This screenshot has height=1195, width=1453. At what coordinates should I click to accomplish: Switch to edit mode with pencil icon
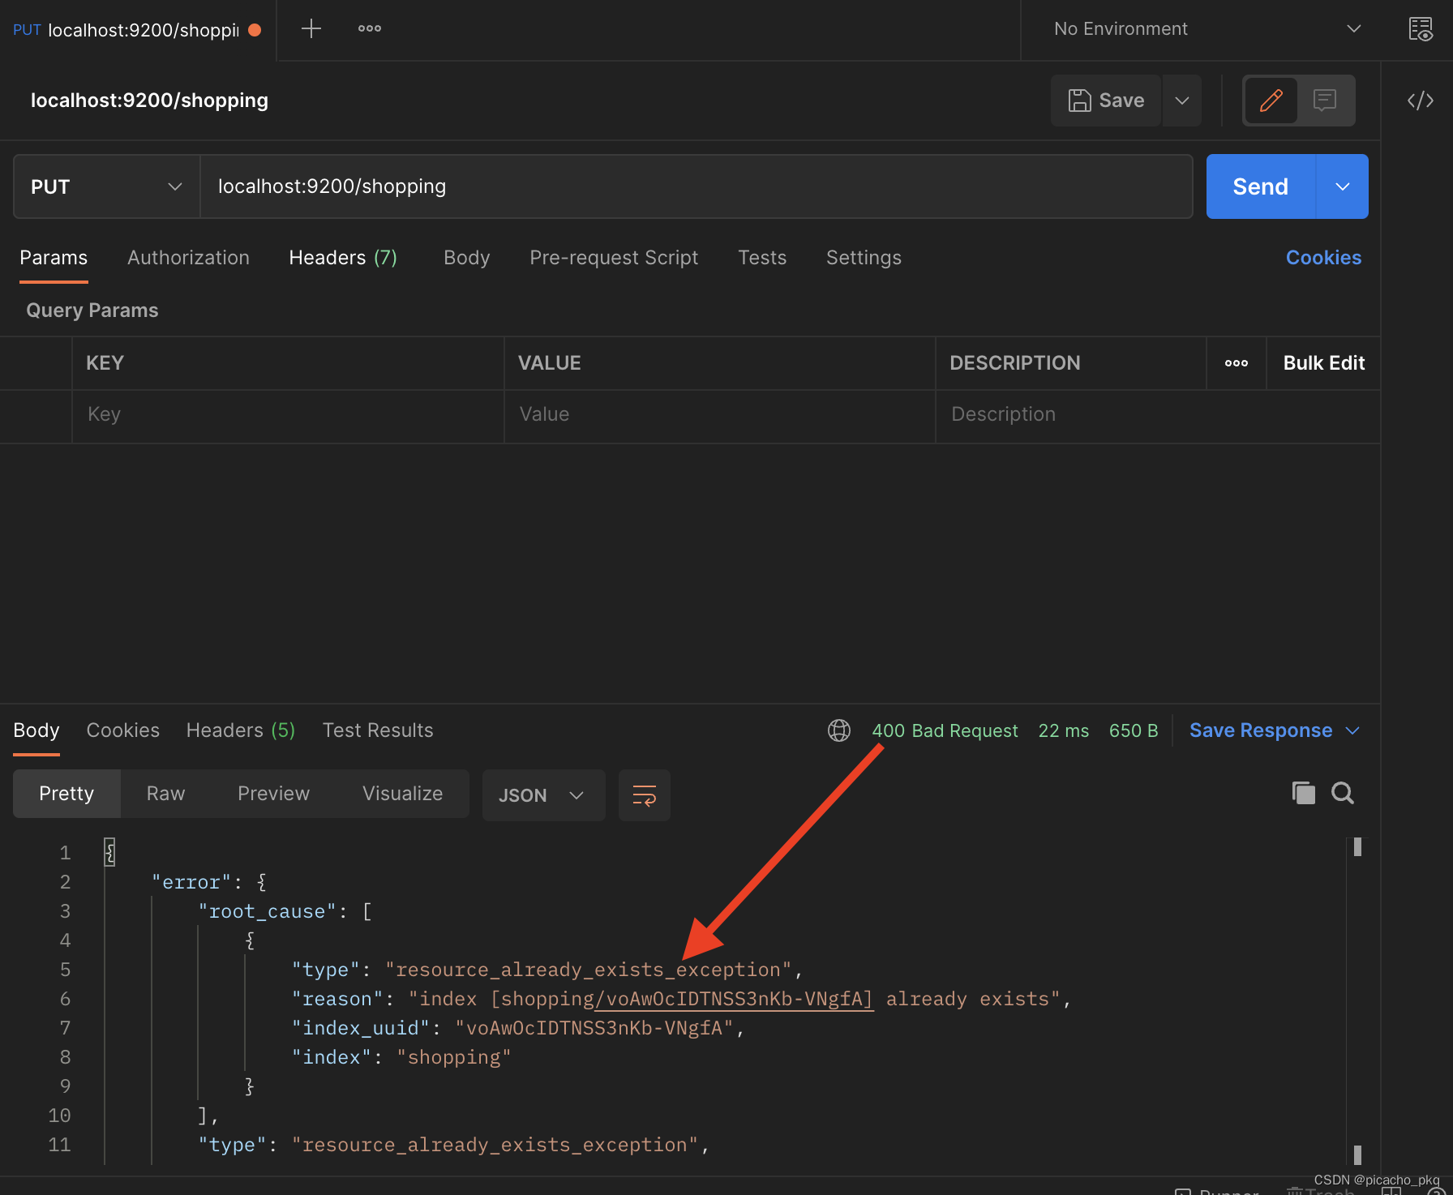pos(1271,101)
